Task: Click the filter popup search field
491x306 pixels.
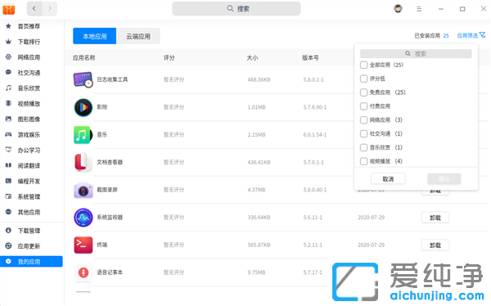Action: (416, 53)
